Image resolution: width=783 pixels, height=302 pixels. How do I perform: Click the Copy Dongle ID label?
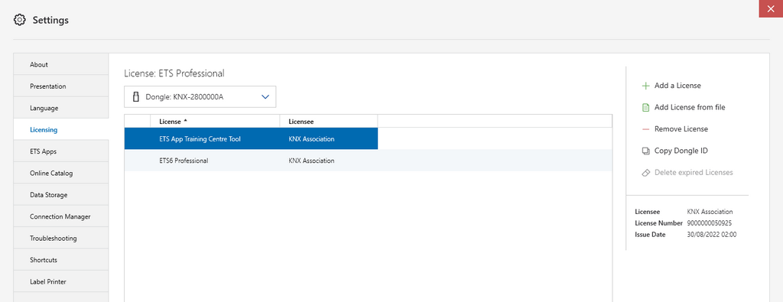pos(681,151)
